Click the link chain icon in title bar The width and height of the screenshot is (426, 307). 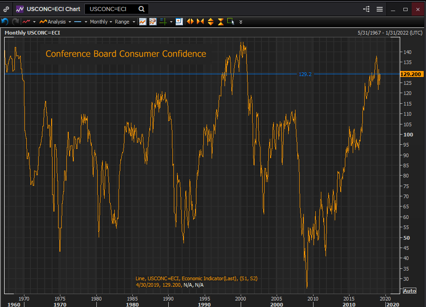[x=6, y=9]
